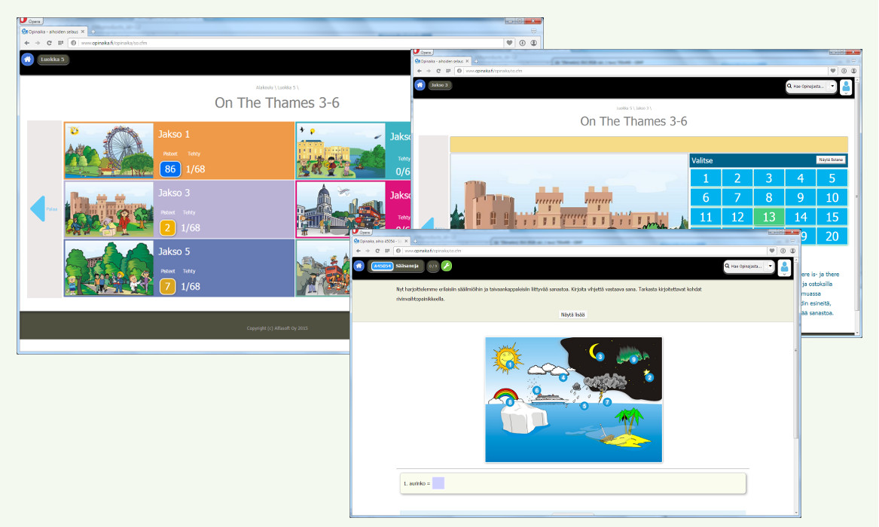Click the home icon beside the Jakso 3 breadcrumb

(420, 85)
